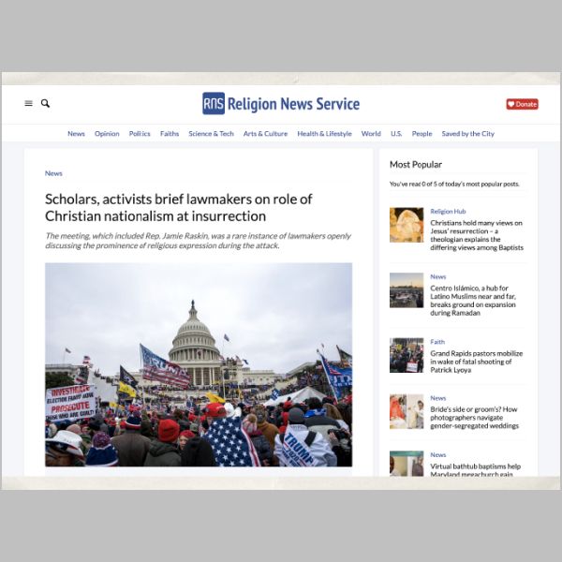Click the News category above headline

53,173
